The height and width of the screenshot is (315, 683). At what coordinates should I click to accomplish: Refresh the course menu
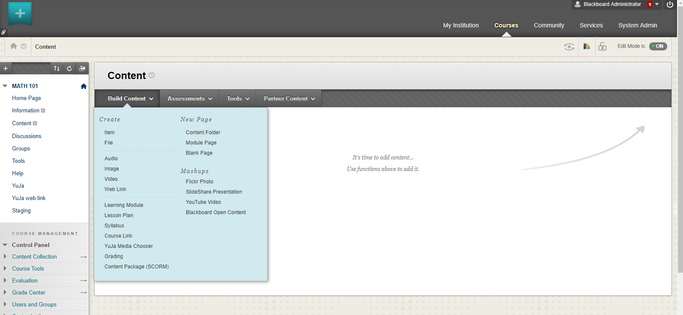point(69,68)
